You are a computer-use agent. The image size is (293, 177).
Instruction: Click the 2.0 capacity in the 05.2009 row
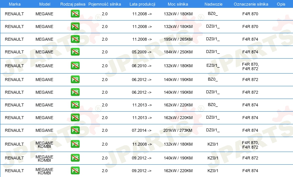pos(105,52)
